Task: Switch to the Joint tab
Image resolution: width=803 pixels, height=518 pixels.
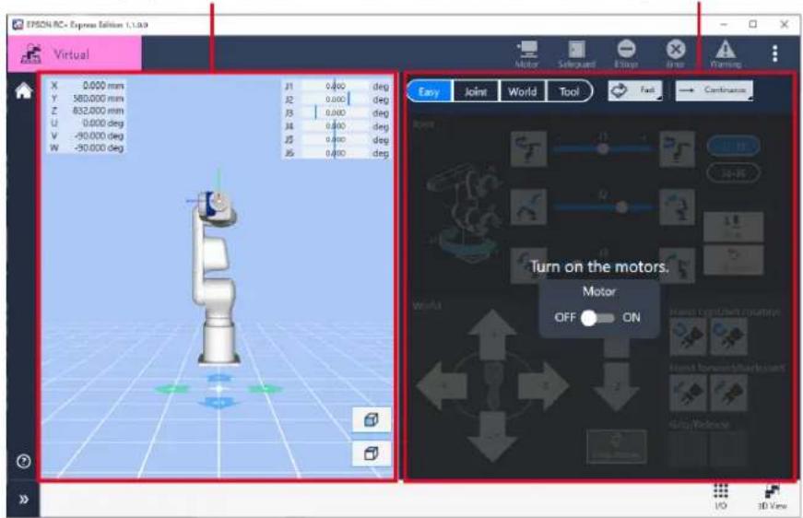Action: click(x=476, y=91)
